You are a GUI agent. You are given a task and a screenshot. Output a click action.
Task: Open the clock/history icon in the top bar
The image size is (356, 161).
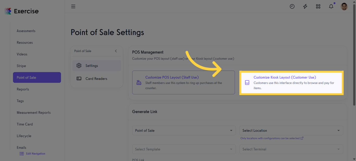click(x=292, y=6)
